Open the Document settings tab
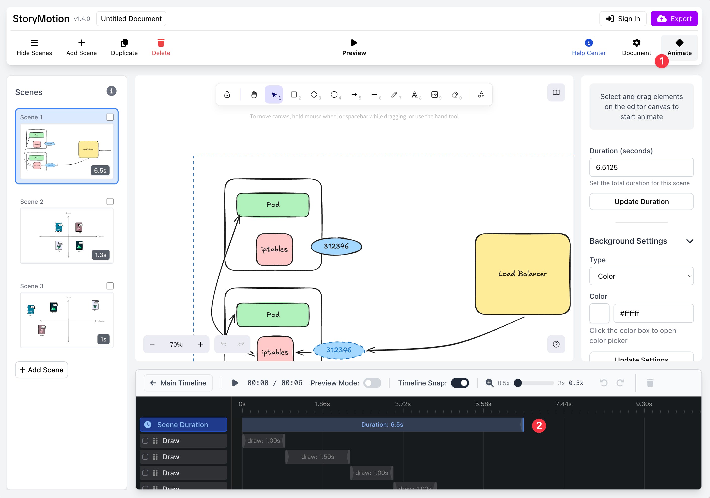 636,47
